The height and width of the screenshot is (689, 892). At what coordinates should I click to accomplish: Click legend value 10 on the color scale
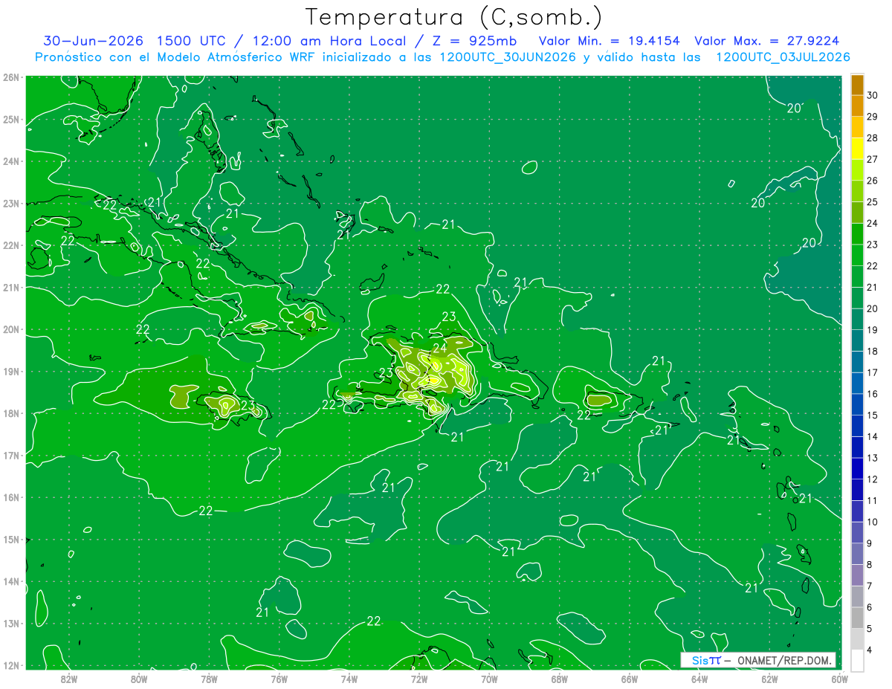click(x=872, y=522)
